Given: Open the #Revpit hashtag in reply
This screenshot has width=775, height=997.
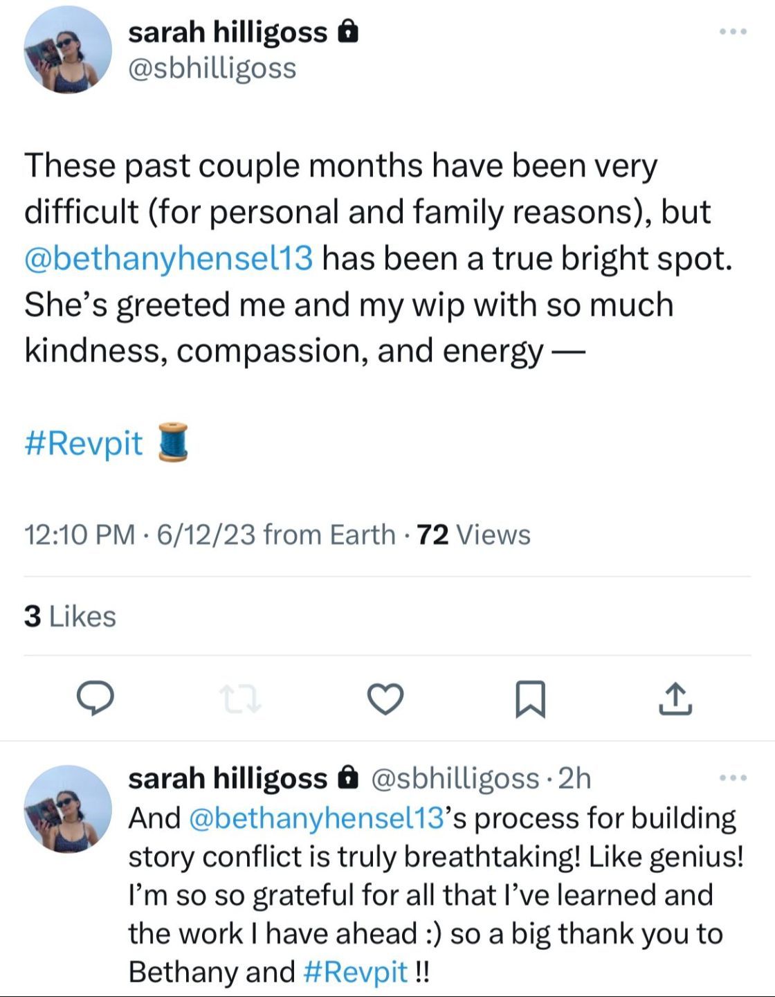Looking at the screenshot, I should [x=356, y=971].
